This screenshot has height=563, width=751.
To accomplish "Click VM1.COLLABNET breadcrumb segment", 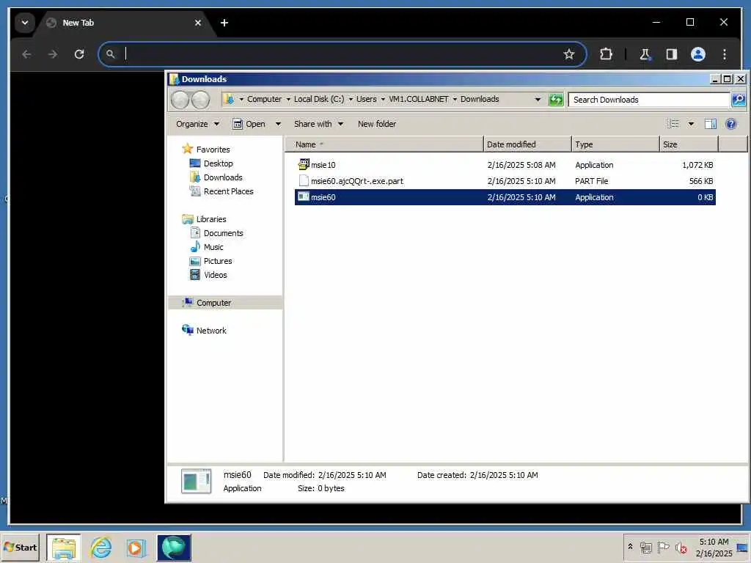I will (419, 99).
